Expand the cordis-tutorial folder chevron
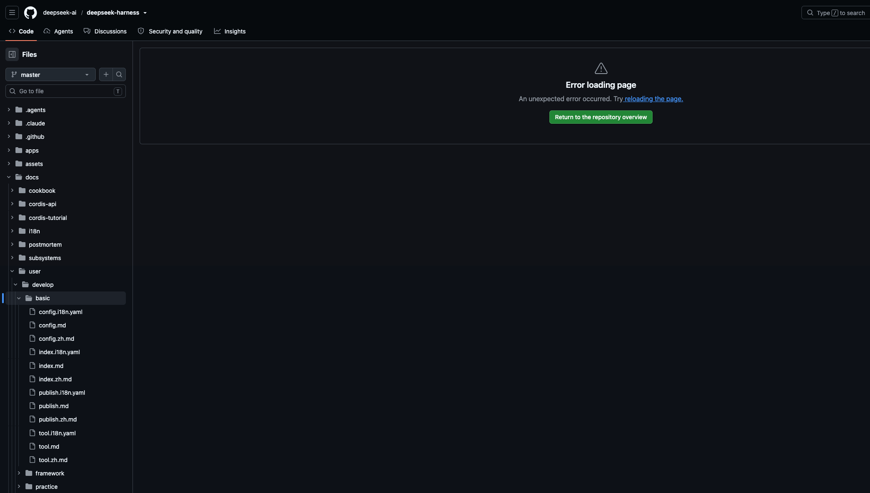This screenshot has width=870, height=493. coord(12,217)
